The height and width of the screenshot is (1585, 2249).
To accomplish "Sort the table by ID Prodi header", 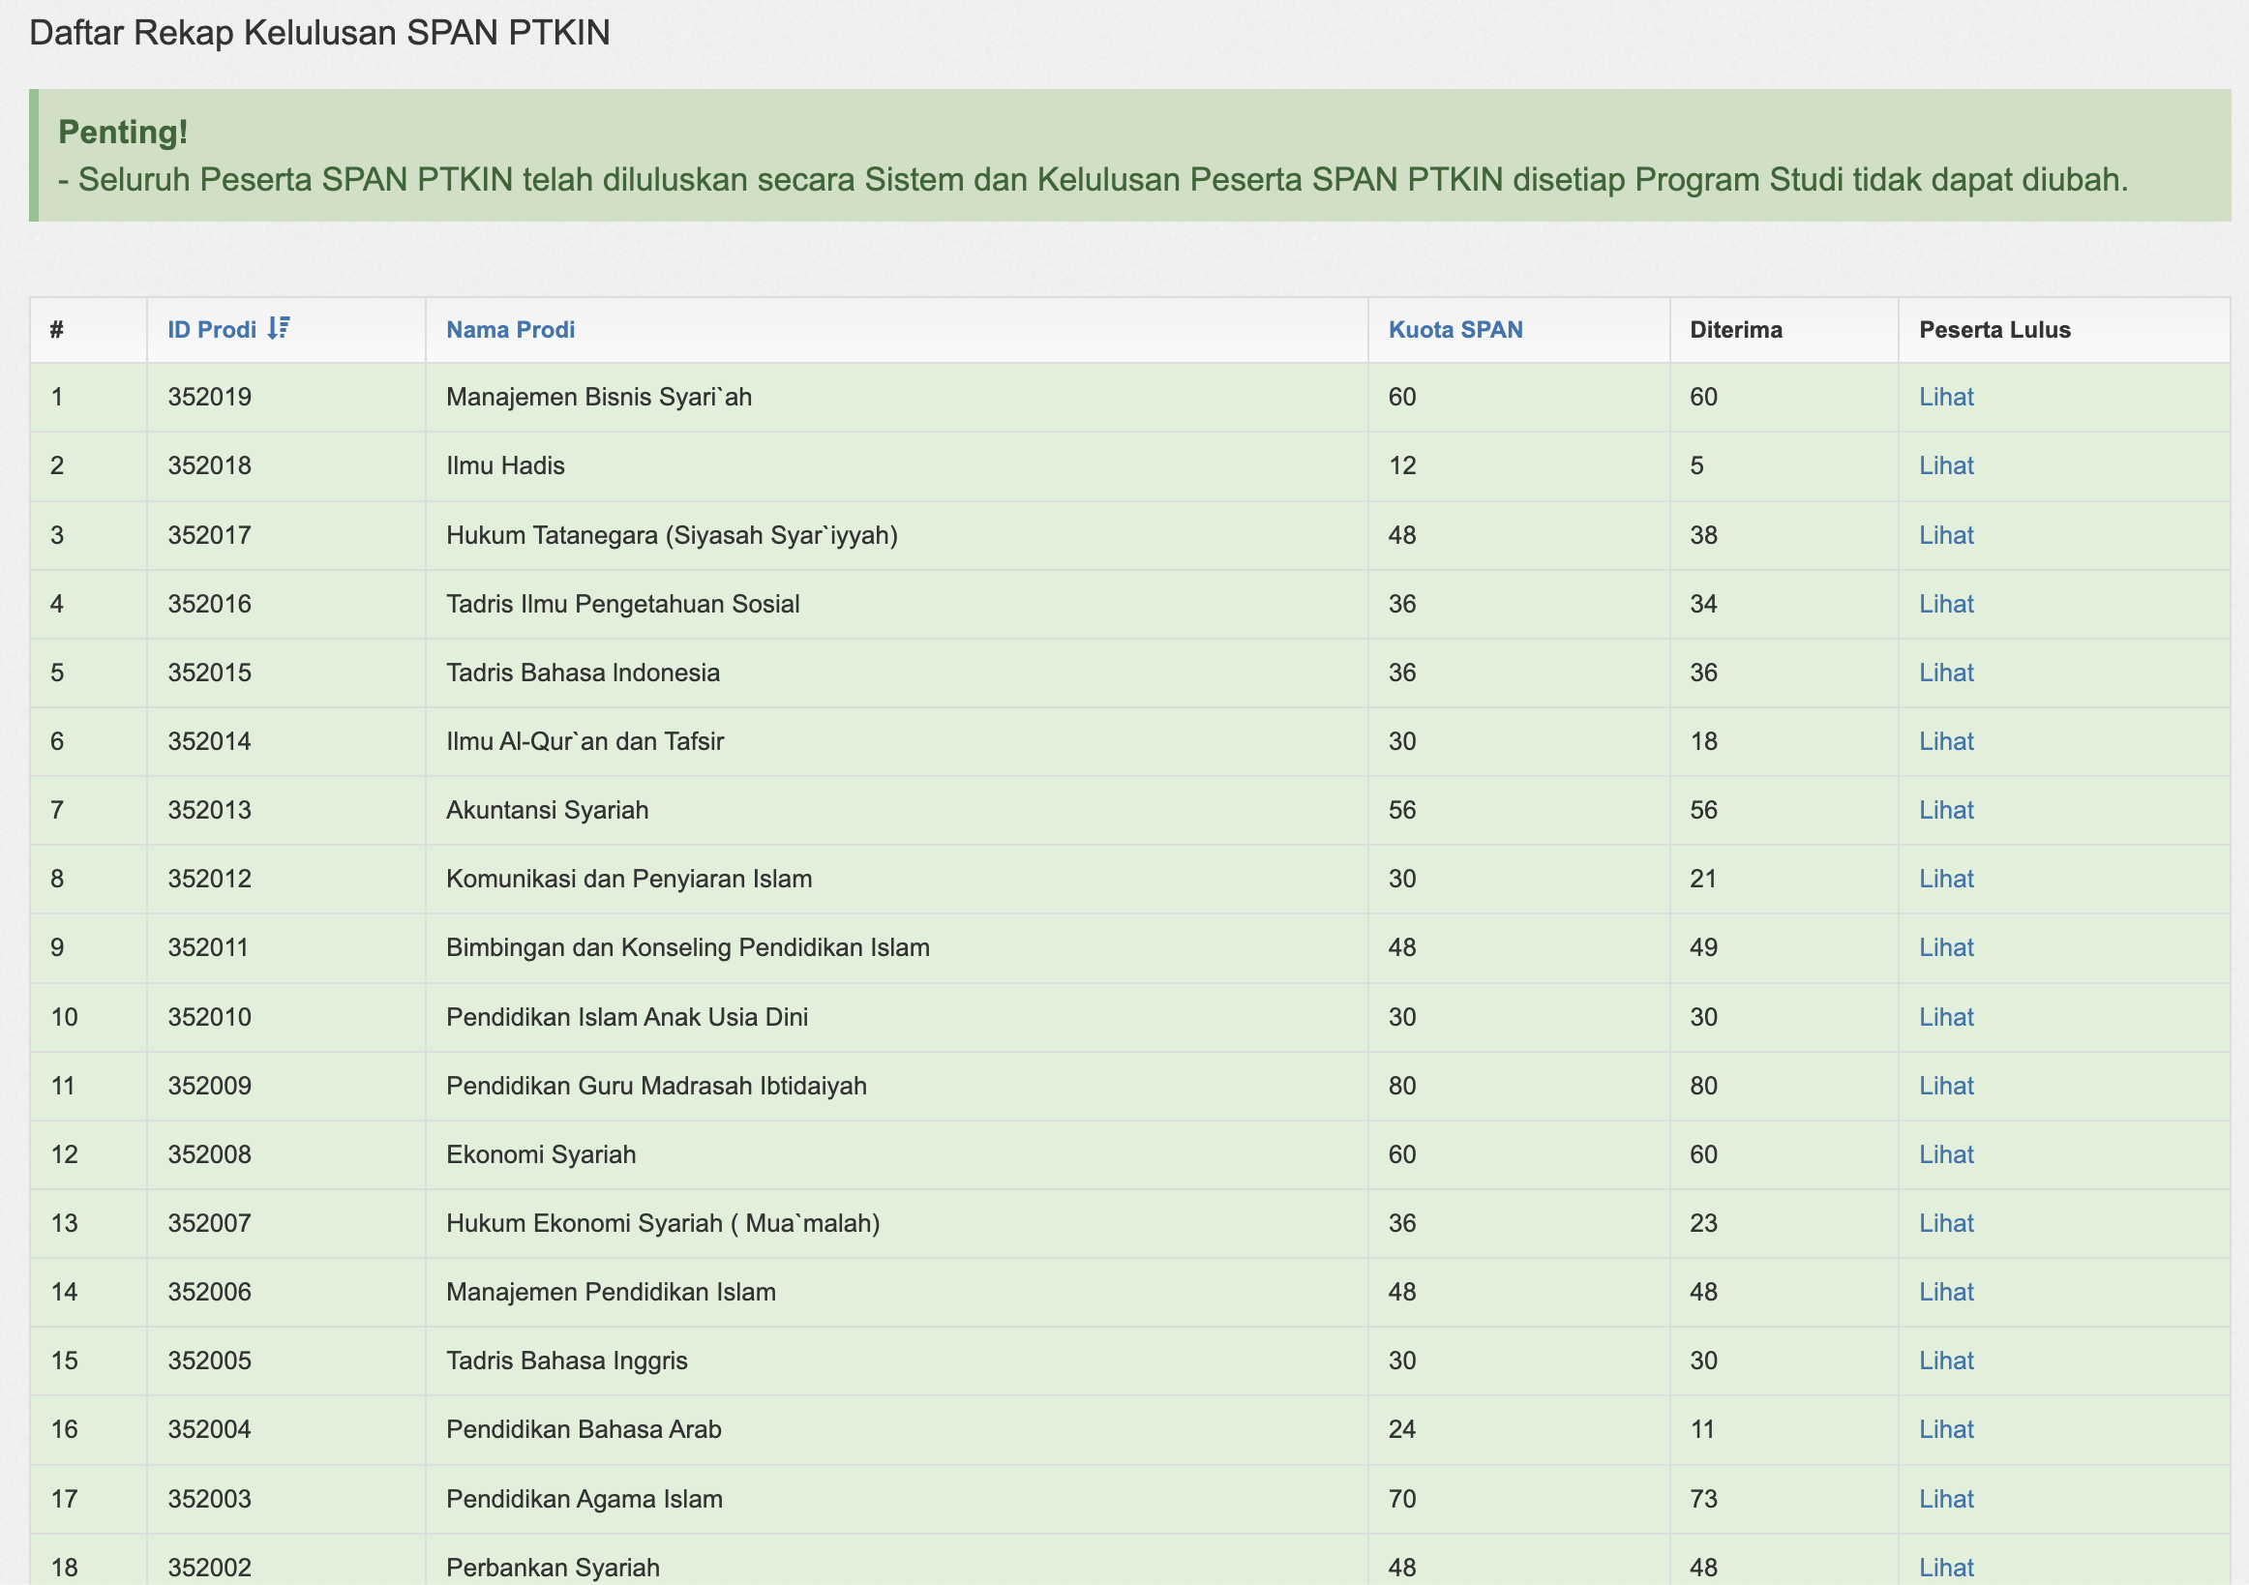I will (x=212, y=329).
